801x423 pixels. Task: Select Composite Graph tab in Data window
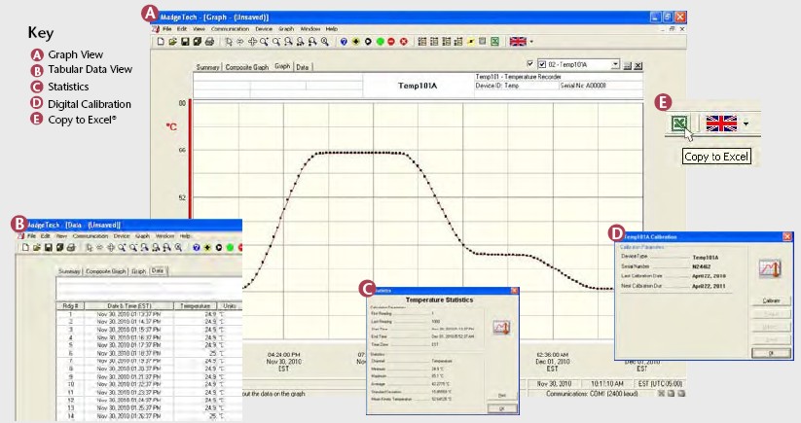pos(105,272)
